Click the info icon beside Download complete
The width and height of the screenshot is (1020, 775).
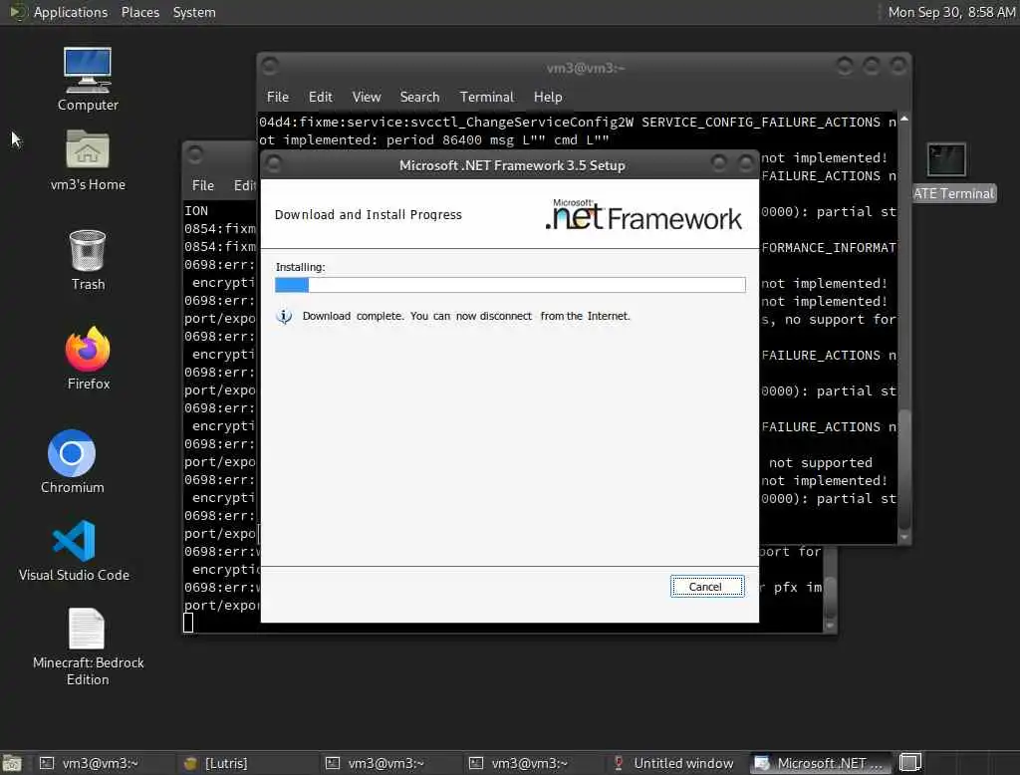284,316
